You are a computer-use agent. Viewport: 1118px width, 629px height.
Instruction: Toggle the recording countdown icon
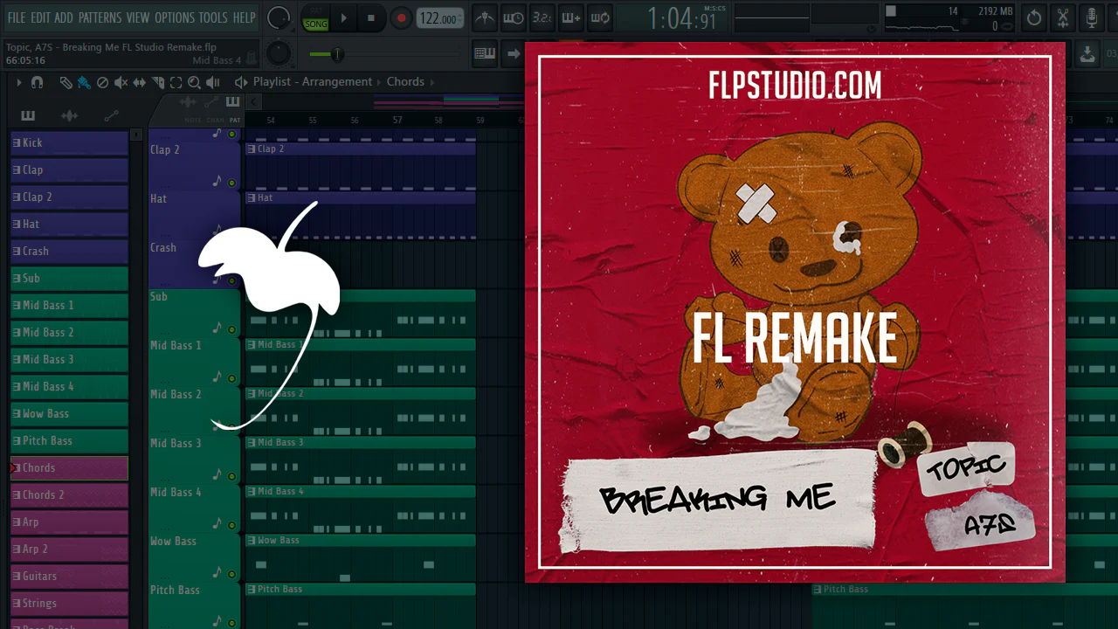[x=542, y=18]
